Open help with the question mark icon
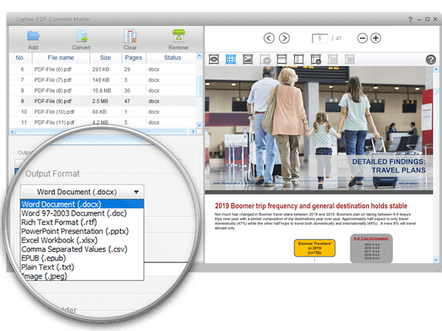The height and width of the screenshot is (331, 442). [431, 60]
